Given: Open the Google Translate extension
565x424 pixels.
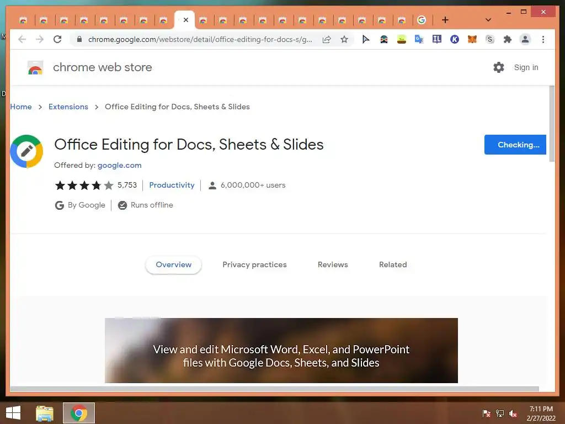Looking at the screenshot, I should (419, 39).
